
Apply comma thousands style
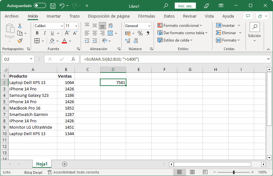pyautogui.click(x=148, y=33)
